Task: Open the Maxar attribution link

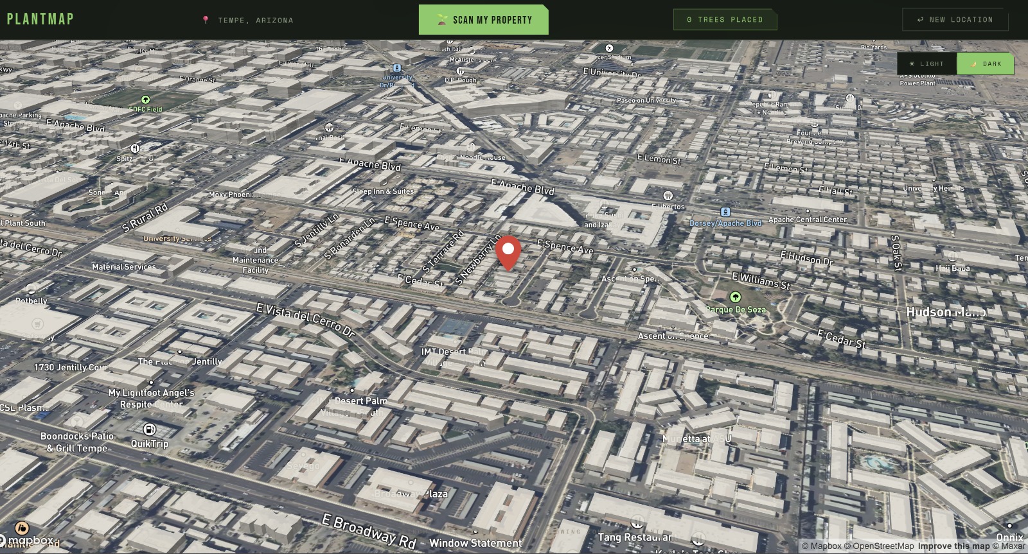Action: pos(1009,546)
